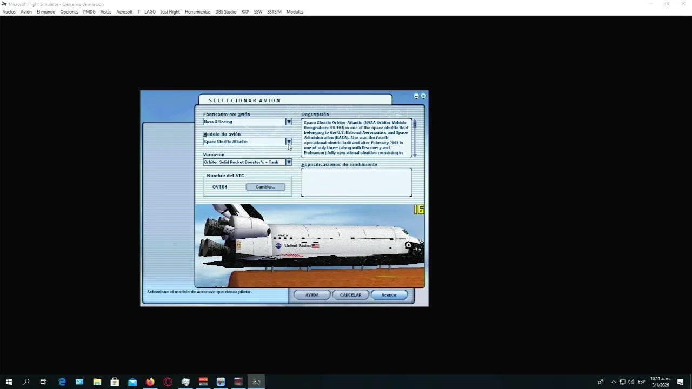Open the People icon in system tray
Viewport: 692px width, 389px height.
601,382
